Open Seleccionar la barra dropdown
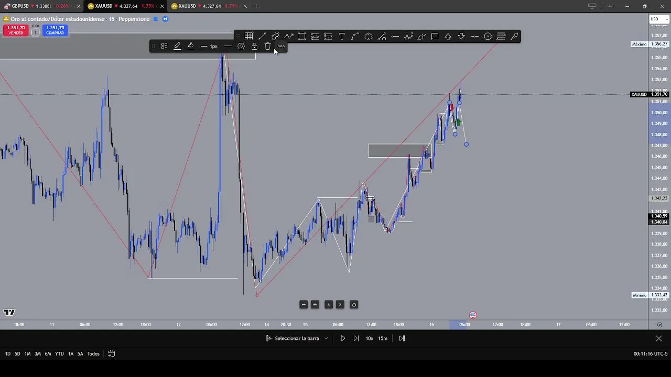This screenshot has height=377, width=671. 297,338
